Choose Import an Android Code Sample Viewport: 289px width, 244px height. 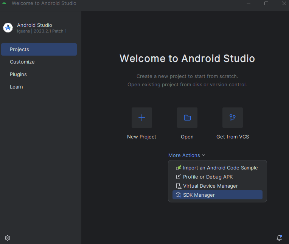218,168
